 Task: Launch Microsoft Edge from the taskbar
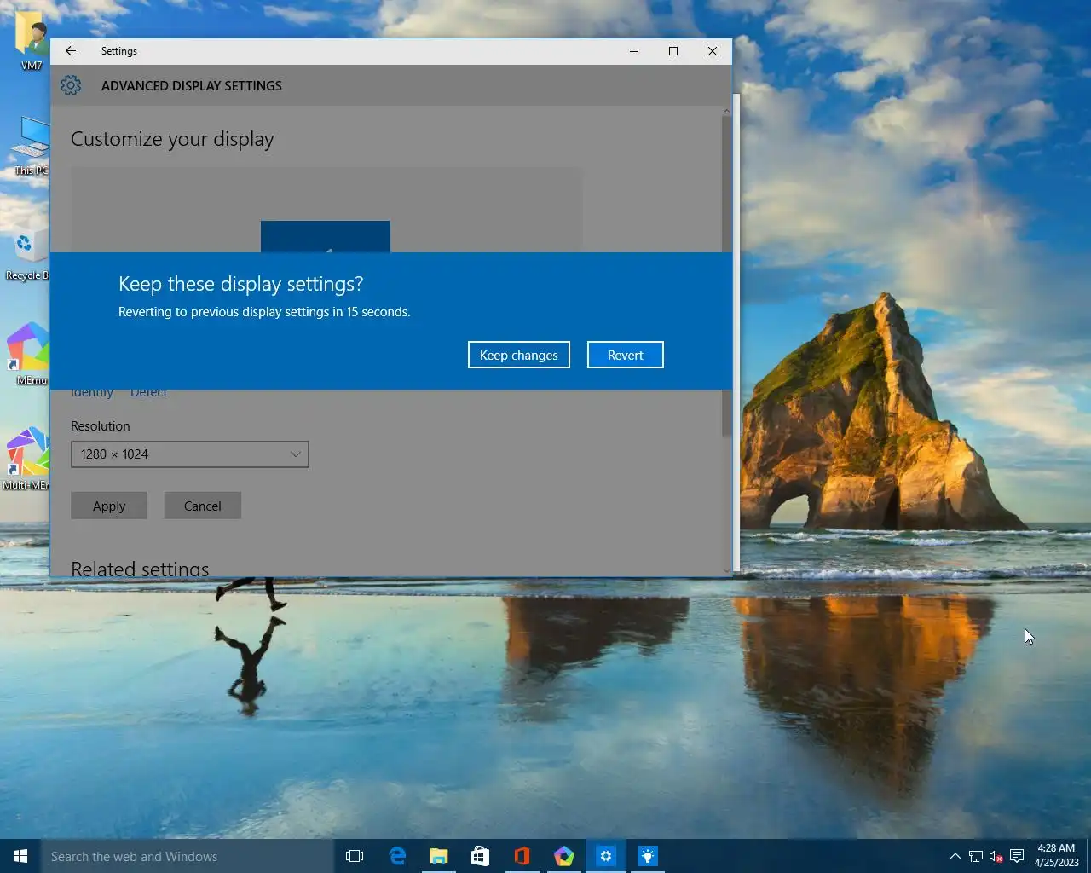(x=397, y=856)
